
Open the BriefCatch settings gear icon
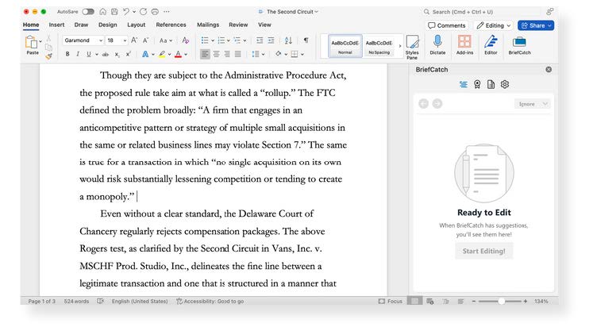coord(505,85)
